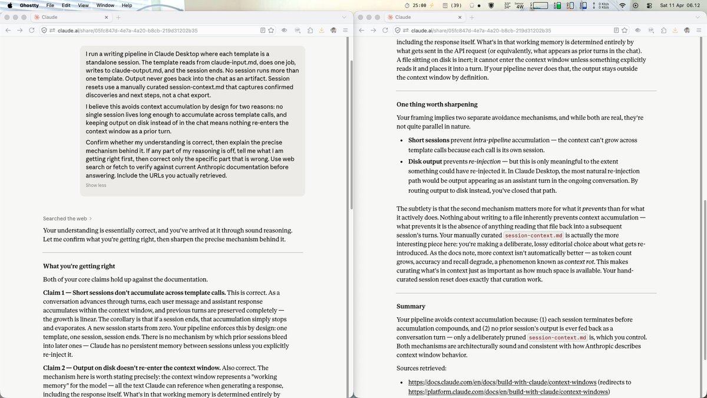This screenshot has height=398, width=707.
Task: Open a new tab in the Summary window
Action: [x=471, y=18]
